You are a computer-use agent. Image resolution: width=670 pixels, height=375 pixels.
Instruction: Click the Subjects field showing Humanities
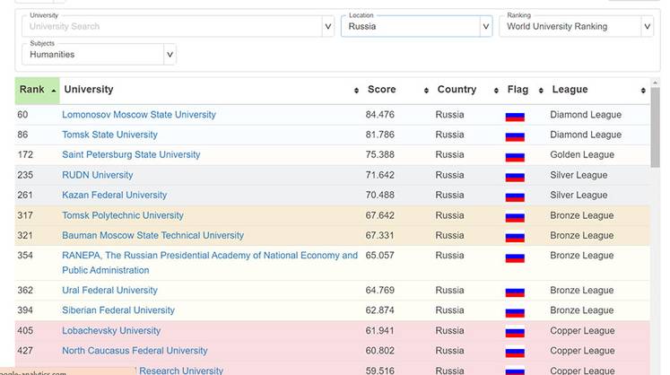tap(92, 55)
